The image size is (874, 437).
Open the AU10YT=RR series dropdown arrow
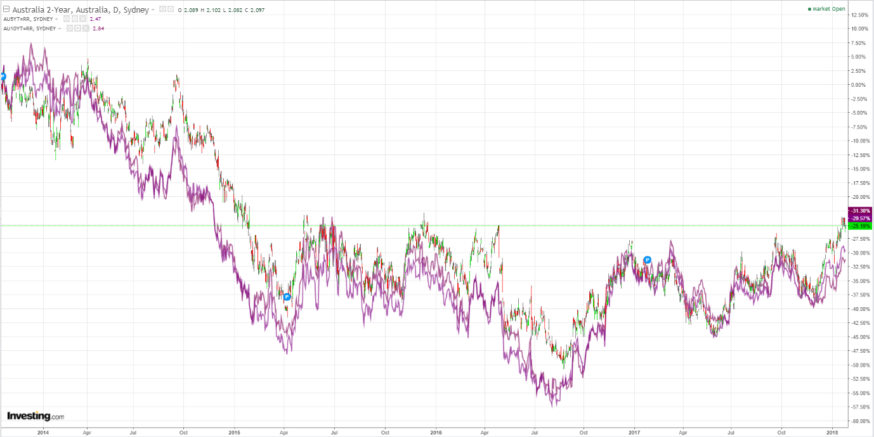(60, 28)
